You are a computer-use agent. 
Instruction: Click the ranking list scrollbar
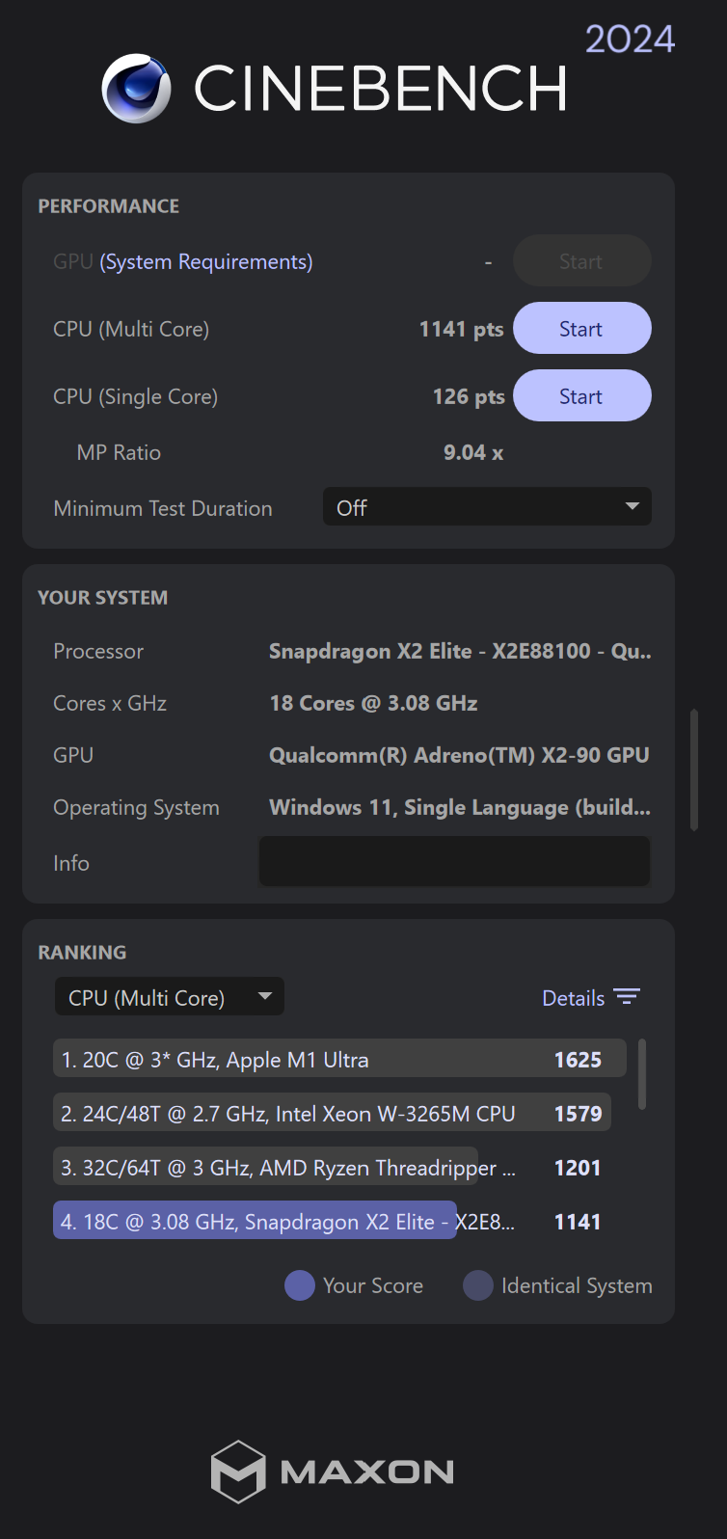(642, 1074)
